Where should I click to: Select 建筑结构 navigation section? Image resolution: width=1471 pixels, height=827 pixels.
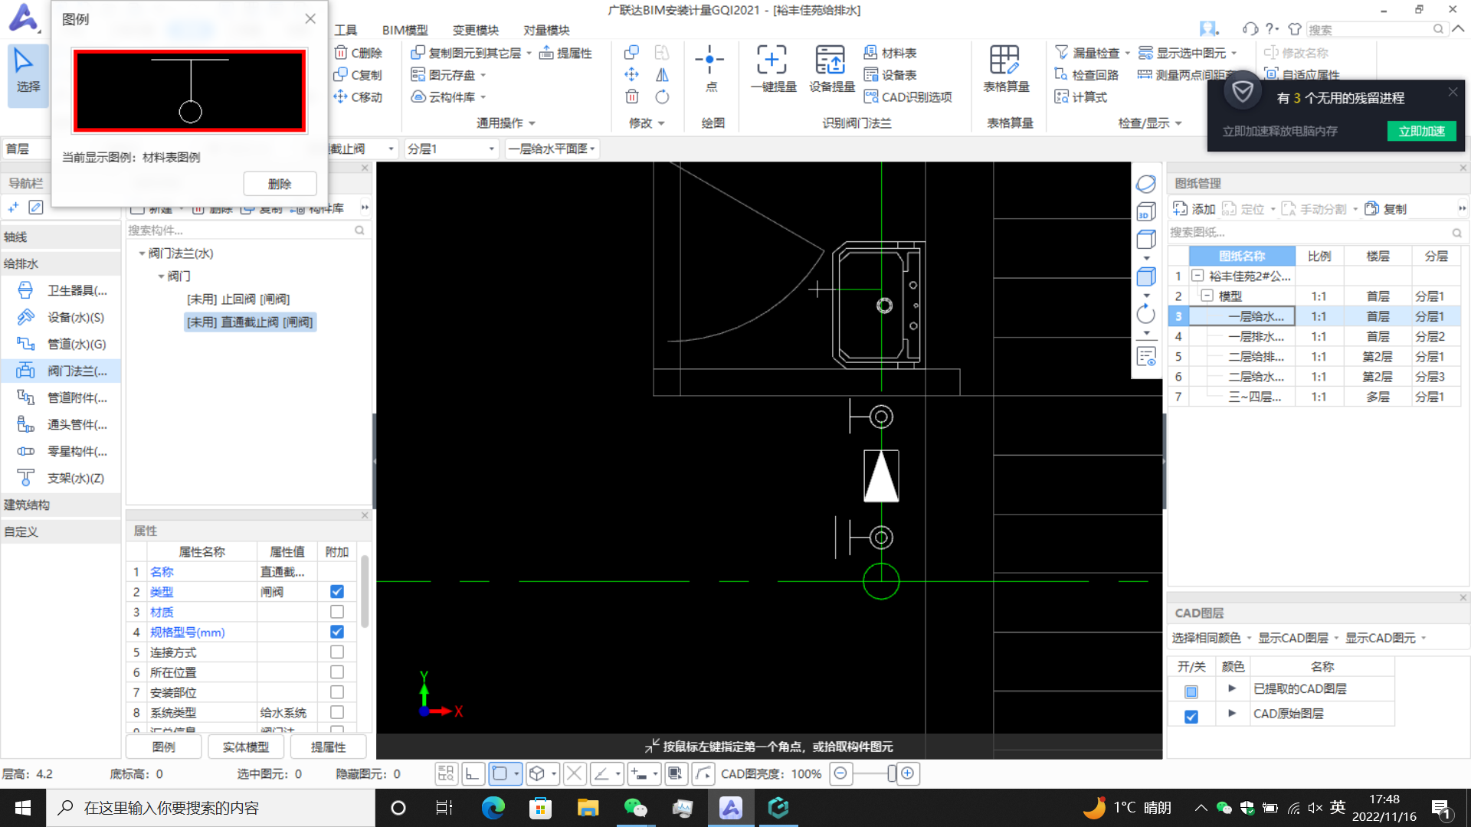pos(60,505)
